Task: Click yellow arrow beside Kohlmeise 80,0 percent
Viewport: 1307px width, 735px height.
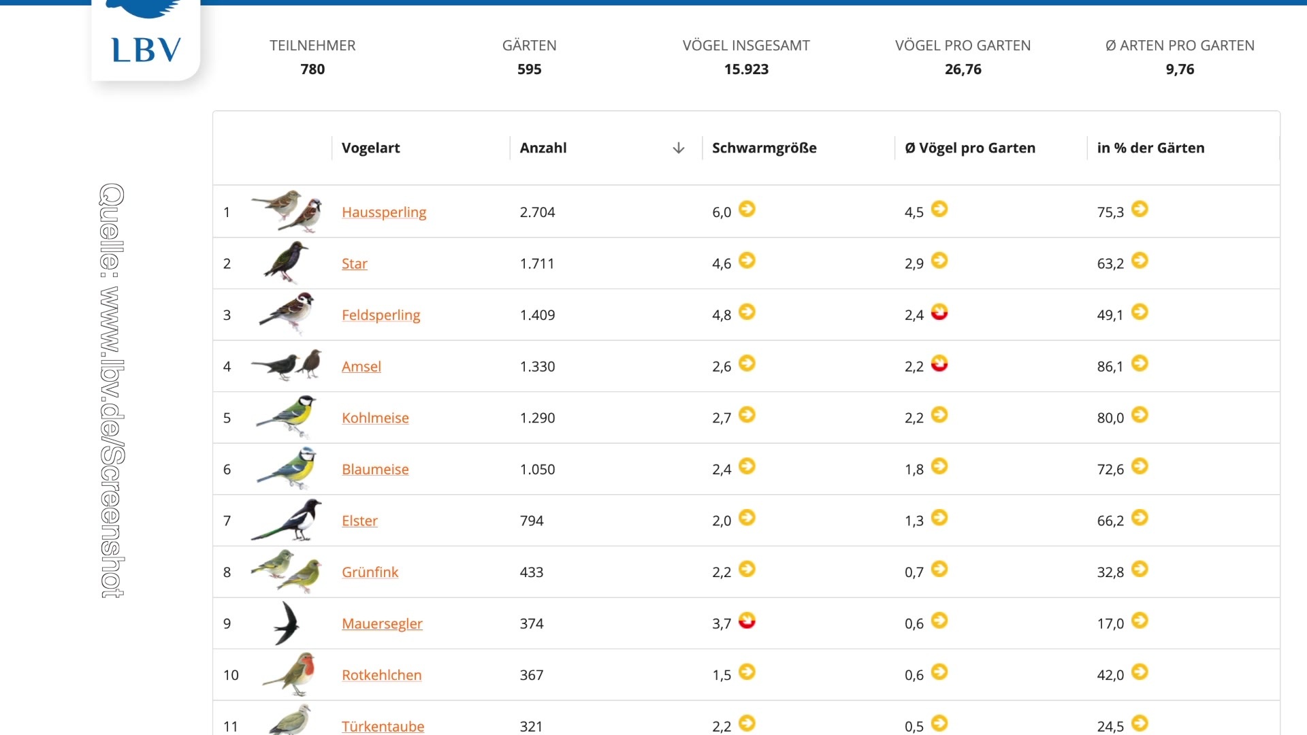Action: tap(1140, 415)
